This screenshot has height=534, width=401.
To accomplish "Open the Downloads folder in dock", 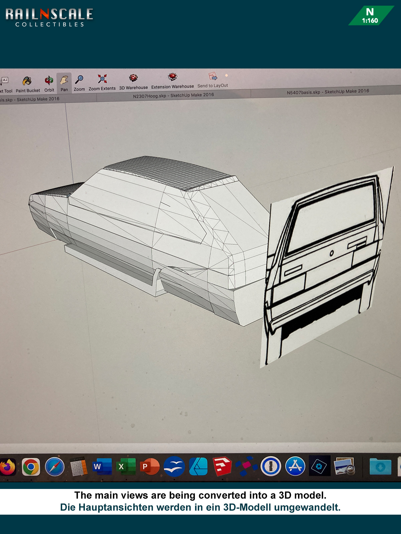I will [x=380, y=467].
